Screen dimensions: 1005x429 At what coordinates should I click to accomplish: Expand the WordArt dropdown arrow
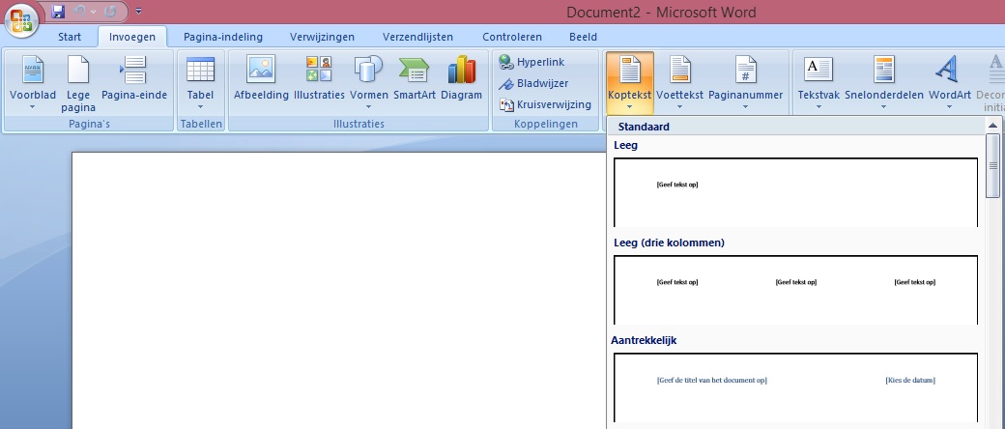tap(949, 107)
